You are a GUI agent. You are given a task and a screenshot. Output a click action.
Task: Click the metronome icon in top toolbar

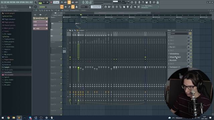point(62,2)
